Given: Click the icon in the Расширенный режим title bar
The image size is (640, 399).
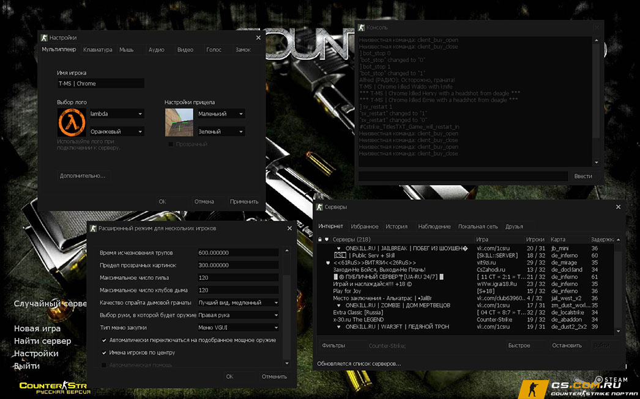Looking at the screenshot, I should [93, 229].
